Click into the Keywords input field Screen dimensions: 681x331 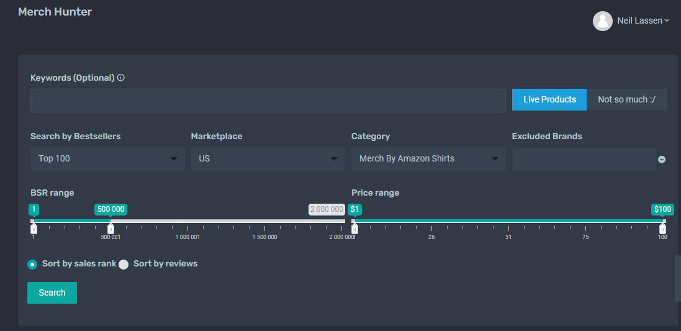(x=268, y=101)
